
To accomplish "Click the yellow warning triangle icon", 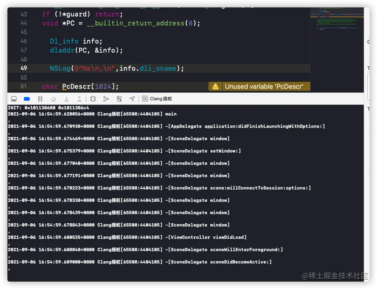I will point(215,86).
